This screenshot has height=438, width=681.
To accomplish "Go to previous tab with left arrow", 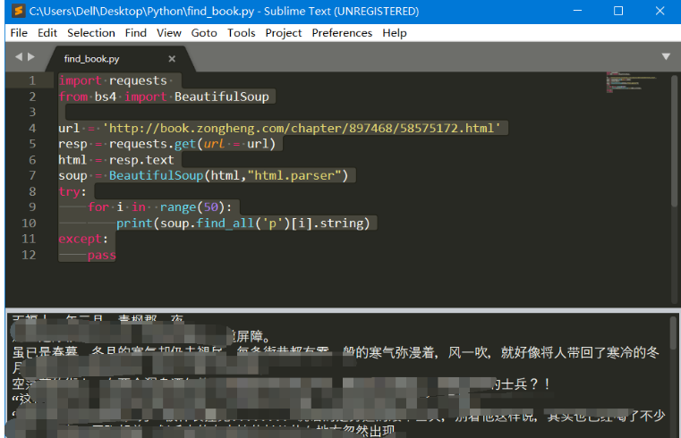I will [x=19, y=57].
